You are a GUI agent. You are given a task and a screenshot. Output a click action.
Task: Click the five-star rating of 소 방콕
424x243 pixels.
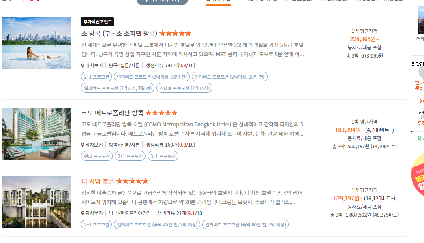click(175, 34)
